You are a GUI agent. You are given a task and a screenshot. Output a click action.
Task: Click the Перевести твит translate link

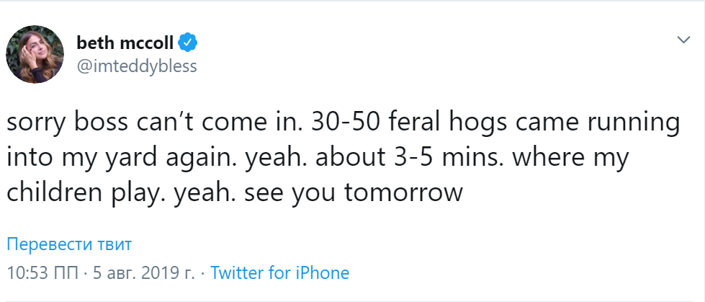pos(69,244)
